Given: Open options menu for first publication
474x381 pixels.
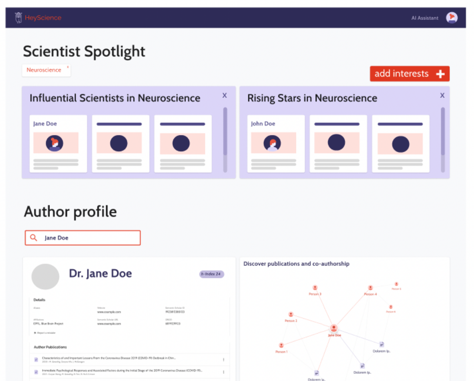Looking at the screenshot, I should (x=223, y=359).
